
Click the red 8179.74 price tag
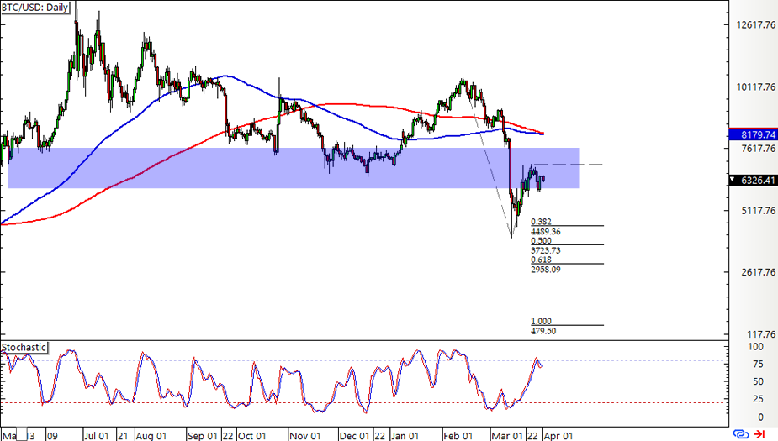click(754, 134)
